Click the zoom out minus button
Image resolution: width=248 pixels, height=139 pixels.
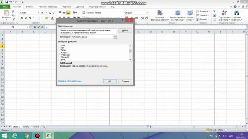click(x=226, y=130)
